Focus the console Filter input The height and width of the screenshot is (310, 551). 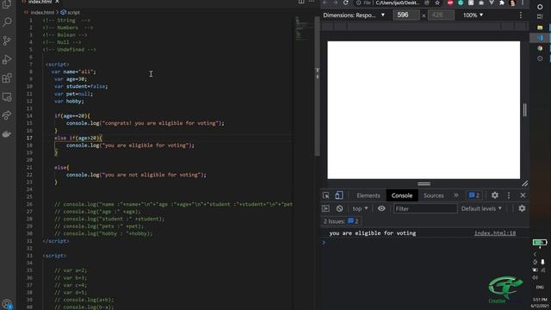coord(425,208)
